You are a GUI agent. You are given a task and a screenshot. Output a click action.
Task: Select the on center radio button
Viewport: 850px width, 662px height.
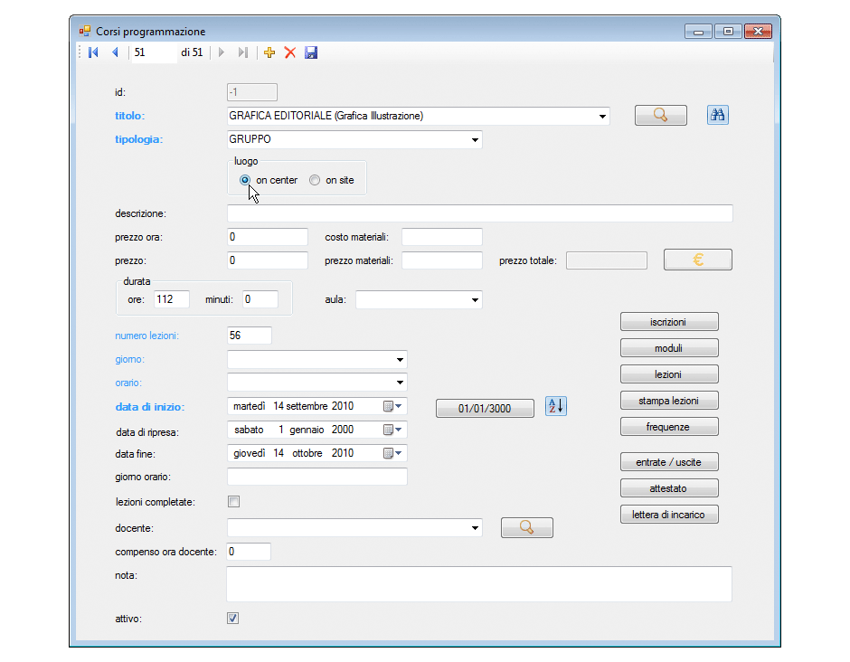(x=245, y=180)
